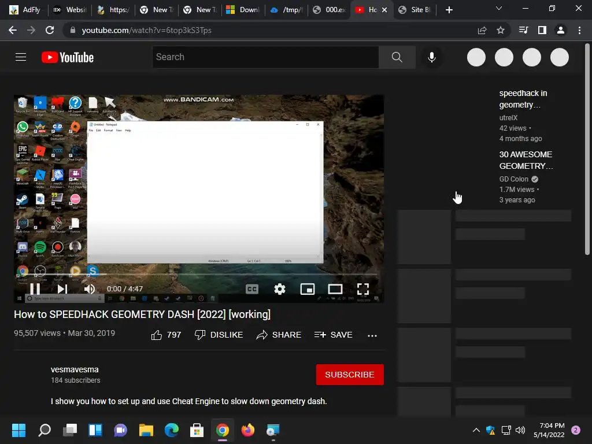The width and height of the screenshot is (592, 444).
Task: Open Chrome profile icon
Action: click(561, 30)
